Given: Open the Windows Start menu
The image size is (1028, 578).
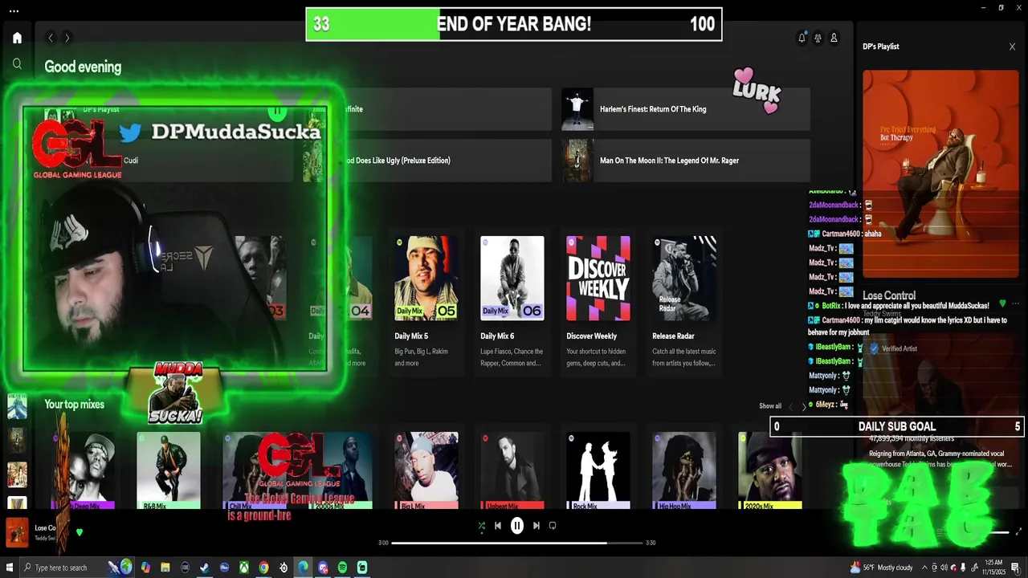Looking at the screenshot, I should (x=8, y=568).
